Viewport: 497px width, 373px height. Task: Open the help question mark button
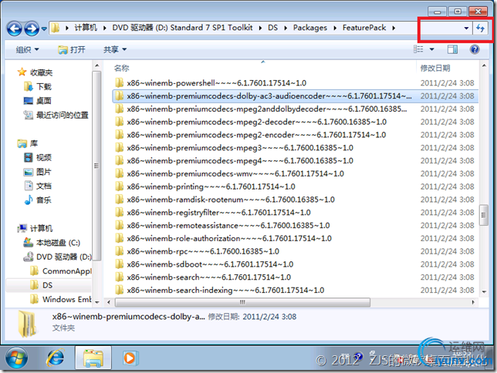[x=475, y=49]
